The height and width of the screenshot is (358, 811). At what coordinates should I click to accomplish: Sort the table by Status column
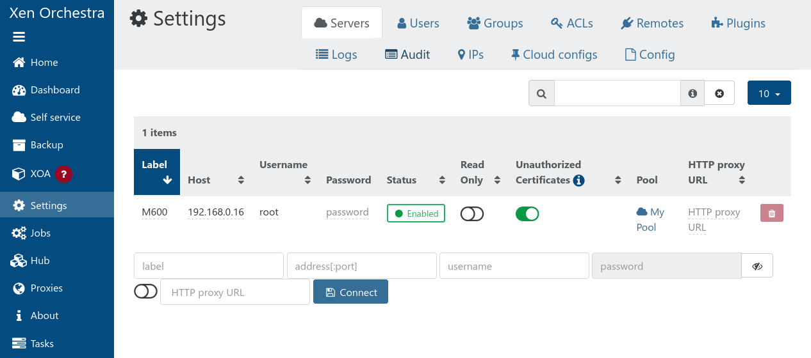[442, 180]
